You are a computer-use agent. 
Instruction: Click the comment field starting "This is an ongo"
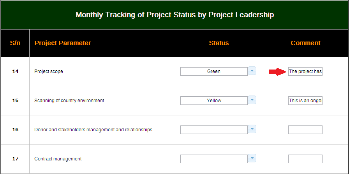(x=305, y=101)
